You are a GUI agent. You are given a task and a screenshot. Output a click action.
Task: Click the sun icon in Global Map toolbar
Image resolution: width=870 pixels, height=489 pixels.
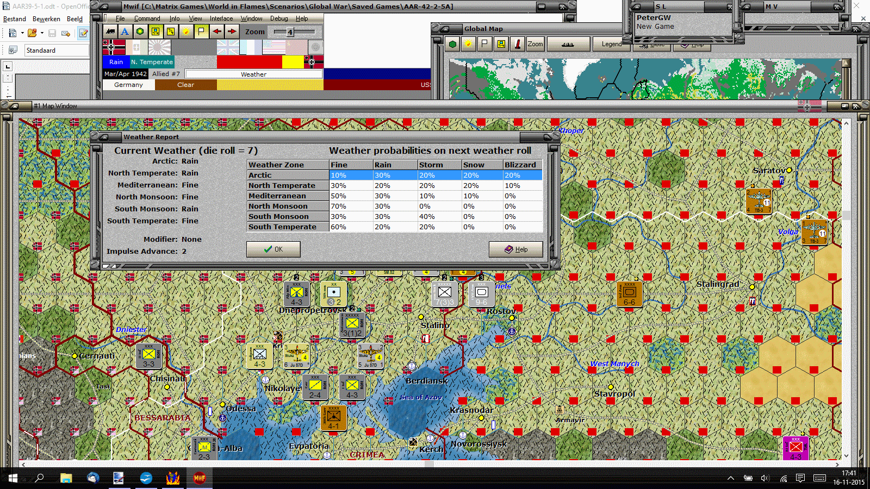[x=468, y=44]
